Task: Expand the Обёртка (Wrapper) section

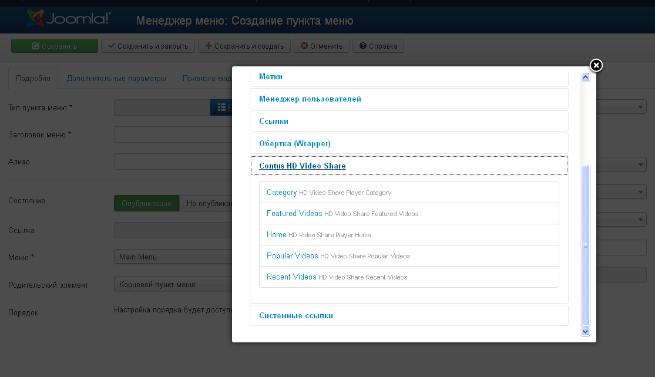Action: click(x=294, y=144)
